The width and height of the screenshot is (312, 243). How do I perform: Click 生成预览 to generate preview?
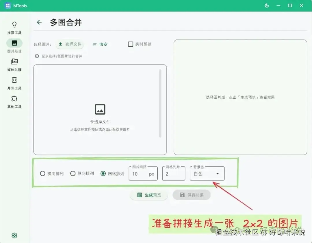[x=149, y=195]
